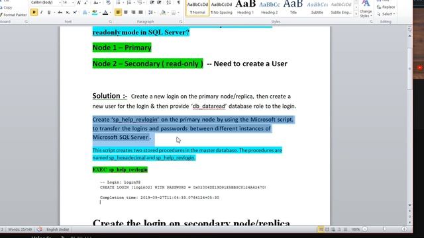
Task: Toggle strikethrough formatting
Action: point(60,13)
